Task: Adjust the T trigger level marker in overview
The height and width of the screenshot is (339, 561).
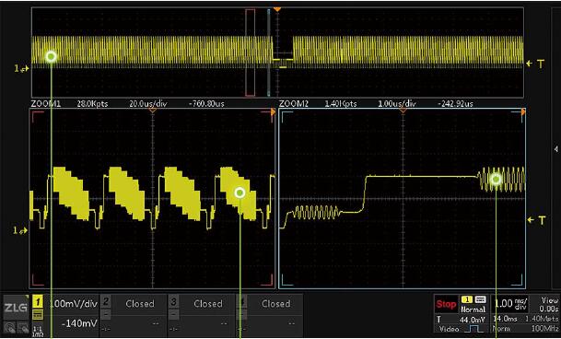Action: coord(535,64)
